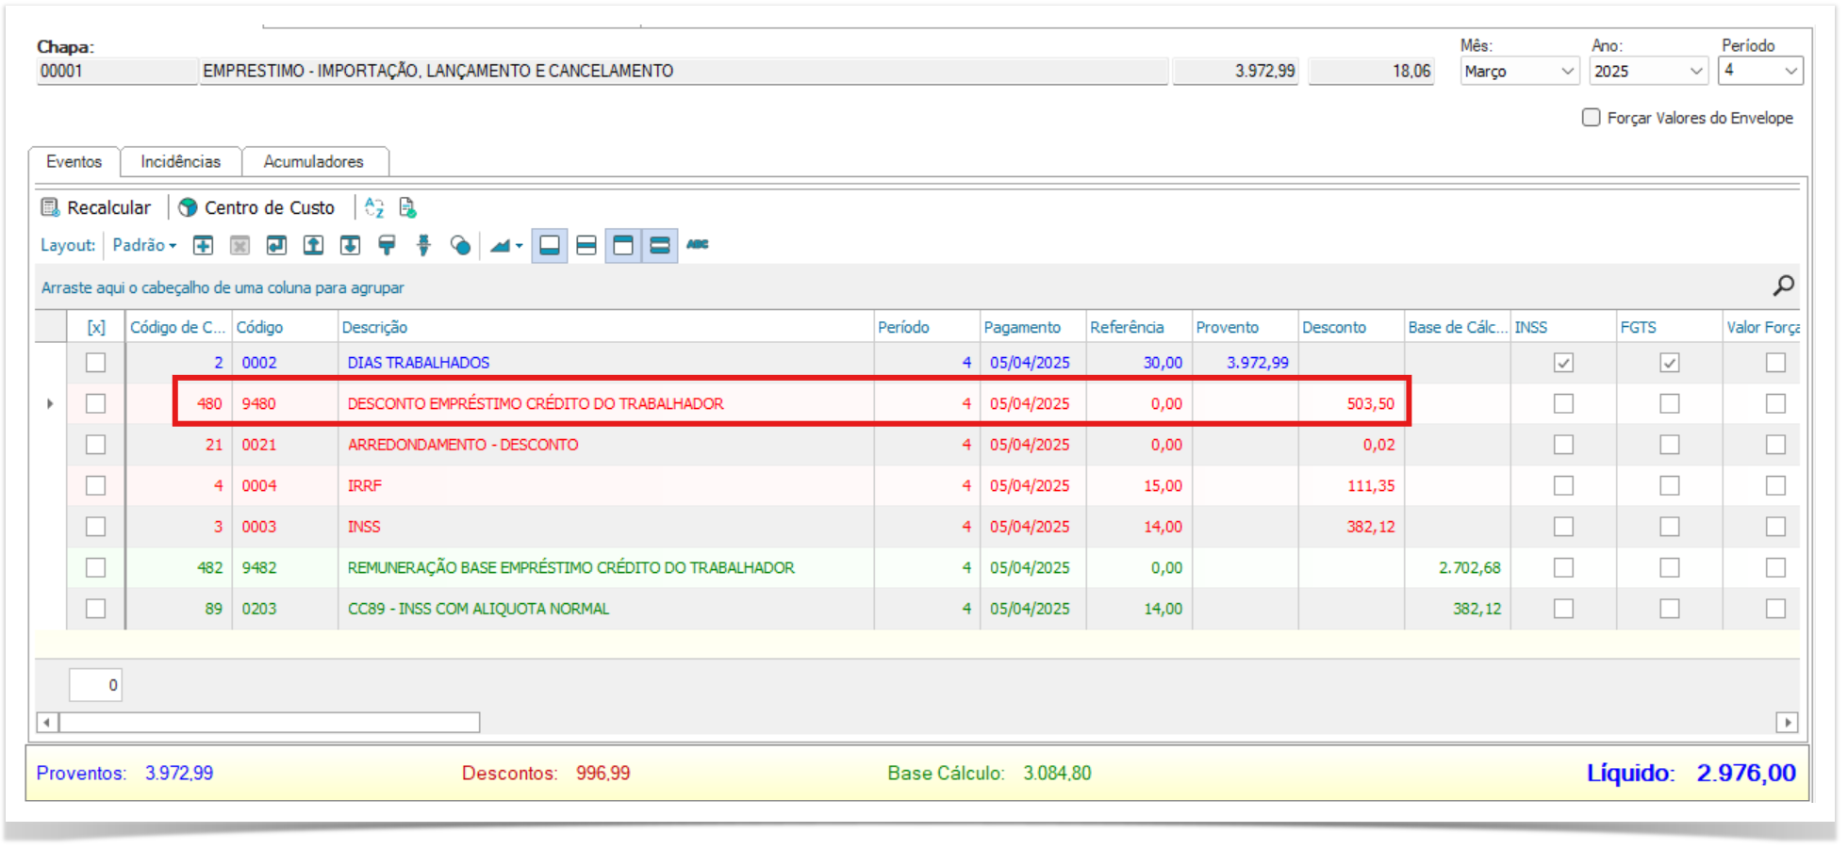
Task: Click the Chapa field showing 00001
Action: pyautogui.click(x=117, y=71)
